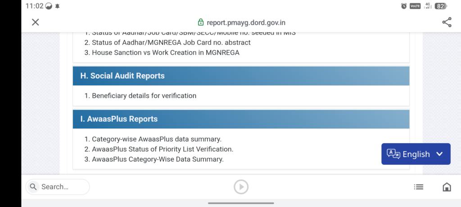Open AwaasPlus Status of Priority List Verification
This screenshot has width=461, height=207.
tap(163, 149)
